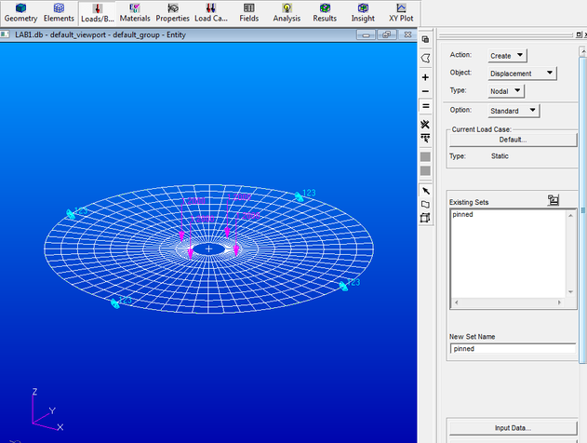The image size is (587, 443).
Task: Click the plus (add) icon in picking toolbar
Action: click(x=425, y=77)
